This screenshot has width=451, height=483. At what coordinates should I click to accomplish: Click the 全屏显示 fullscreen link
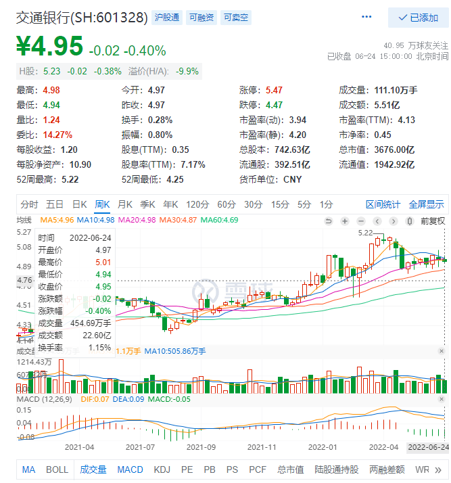[x=427, y=204]
